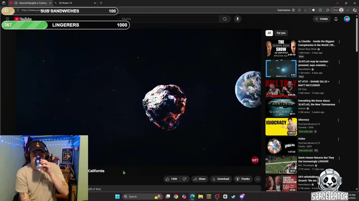This screenshot has width=359, height=201.
Task: Open the YouTube hamburger guide menu
Action: tap(8, 19)
